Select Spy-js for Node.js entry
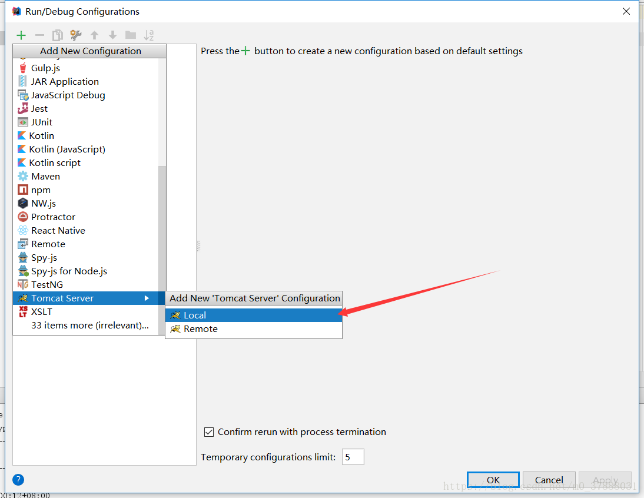This screenshot has height=498, width=644. pos(85,271)
